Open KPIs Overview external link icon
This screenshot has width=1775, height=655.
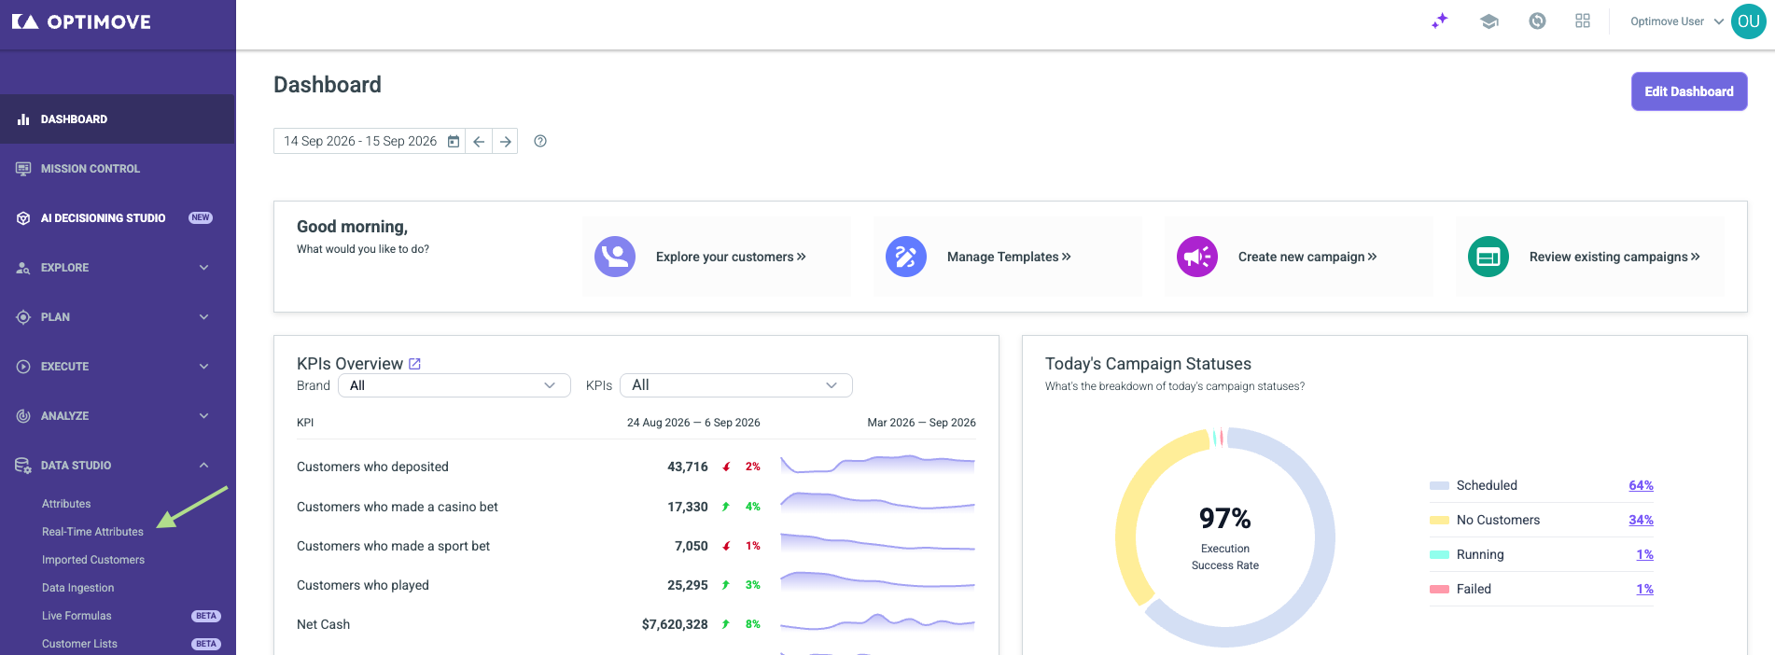coord(415,364)
